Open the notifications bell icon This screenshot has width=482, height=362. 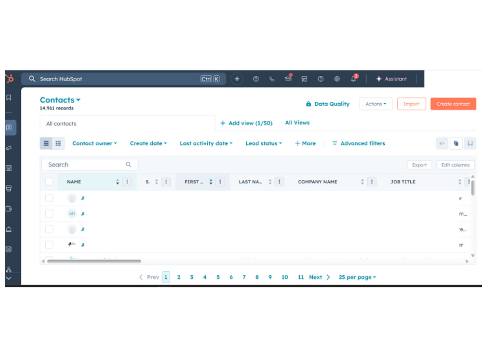(353, 79)
